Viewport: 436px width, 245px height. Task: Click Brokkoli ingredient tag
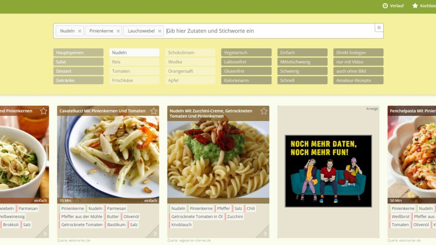tap(10, 225)
